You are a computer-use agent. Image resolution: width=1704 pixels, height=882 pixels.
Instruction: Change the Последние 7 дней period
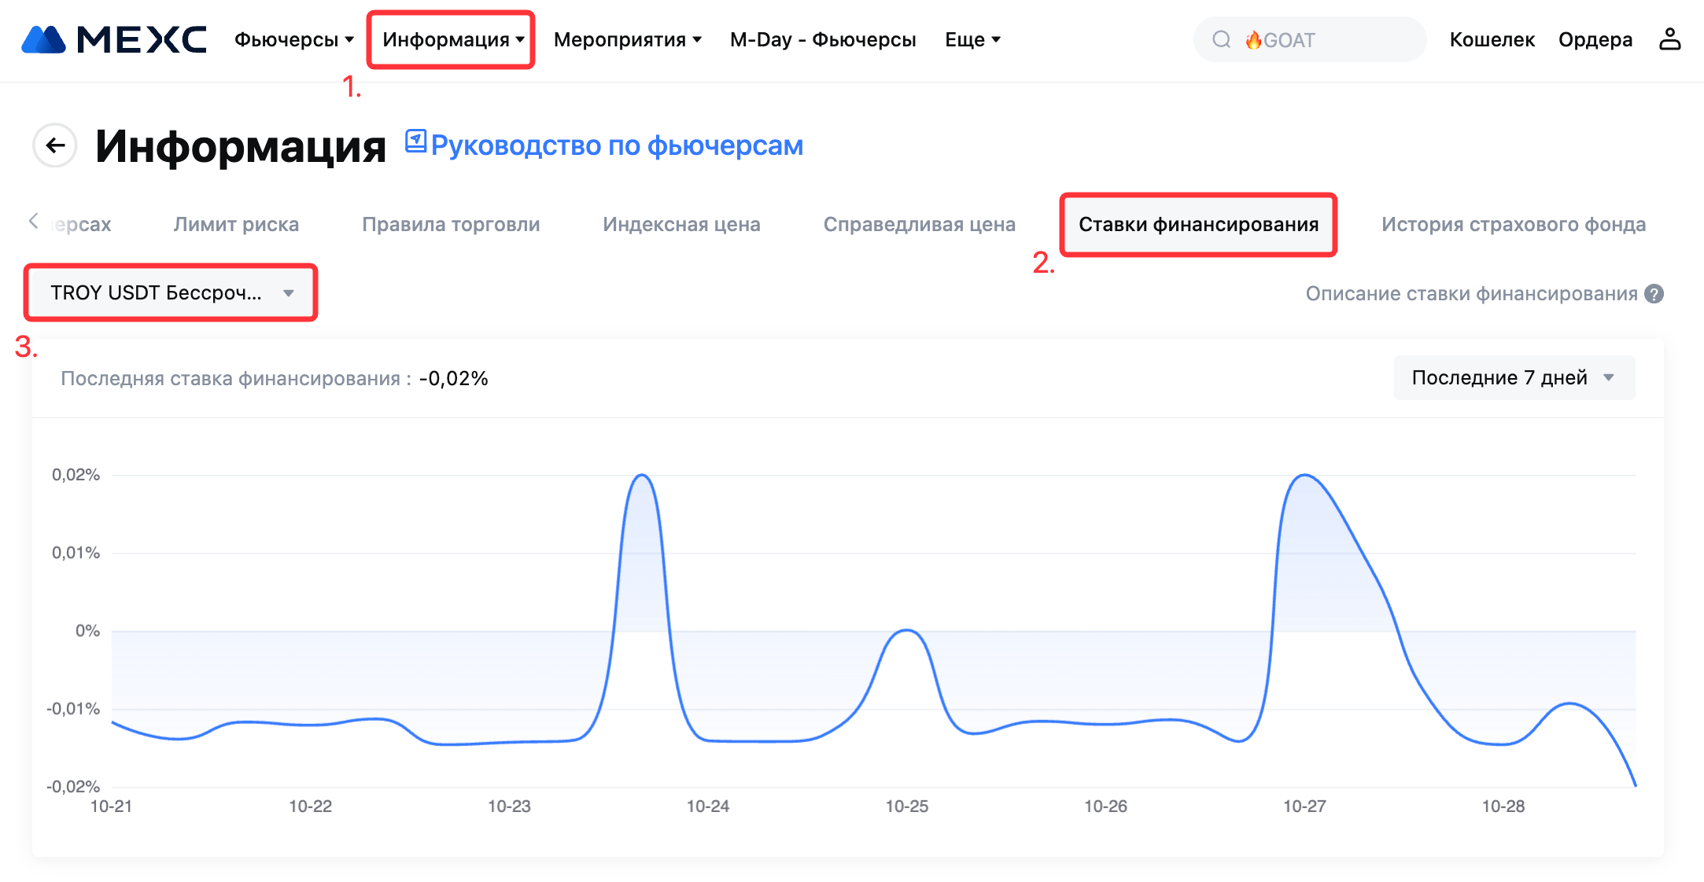point(1513,378)
